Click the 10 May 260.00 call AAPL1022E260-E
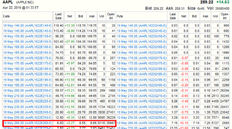Image resolution: width=232 pixels, height=129 pixels. tap(28, 124)
